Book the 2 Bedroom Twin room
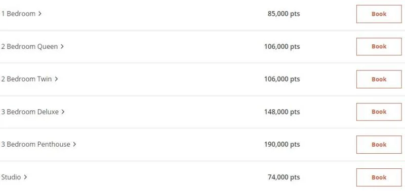The image size is (405, 191). (379, 79)
